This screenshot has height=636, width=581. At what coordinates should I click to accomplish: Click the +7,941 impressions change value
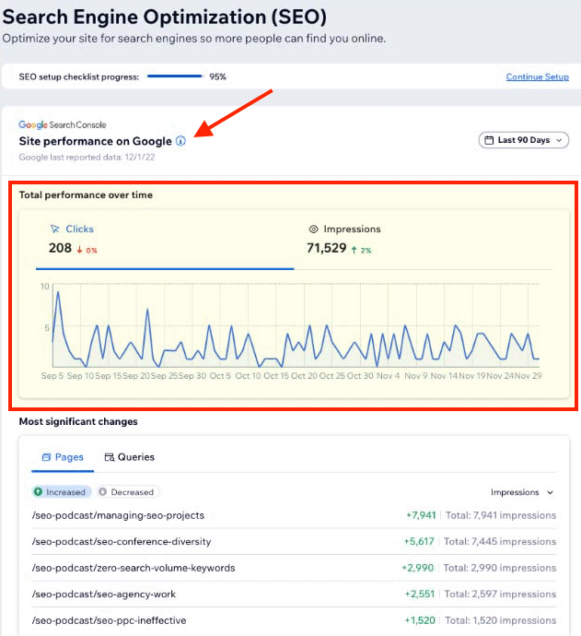421,515
